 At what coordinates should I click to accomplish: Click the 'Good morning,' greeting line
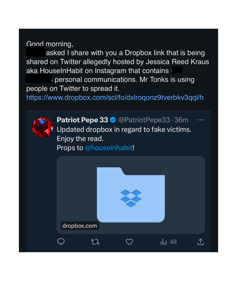click(50, 44)
